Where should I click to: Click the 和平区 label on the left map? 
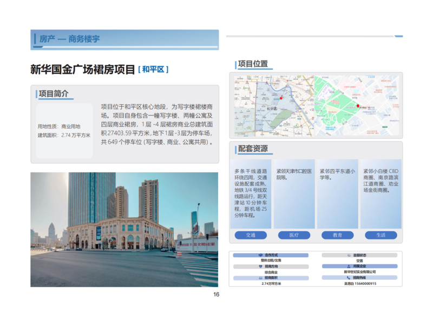point(272,109)
